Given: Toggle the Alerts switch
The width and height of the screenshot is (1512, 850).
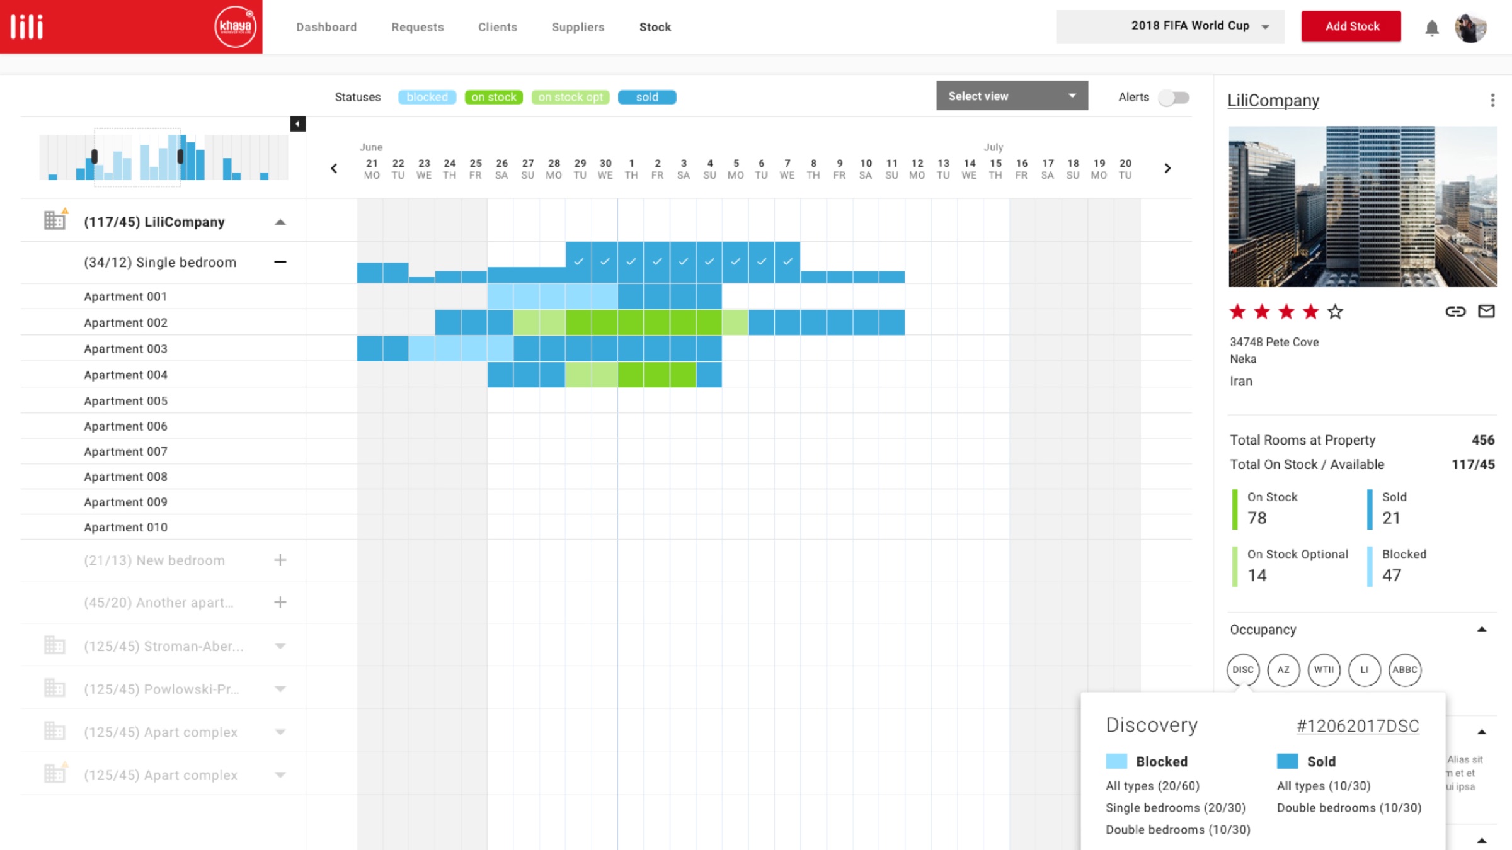Looking at the screenshot, I should pos(1173,98).
